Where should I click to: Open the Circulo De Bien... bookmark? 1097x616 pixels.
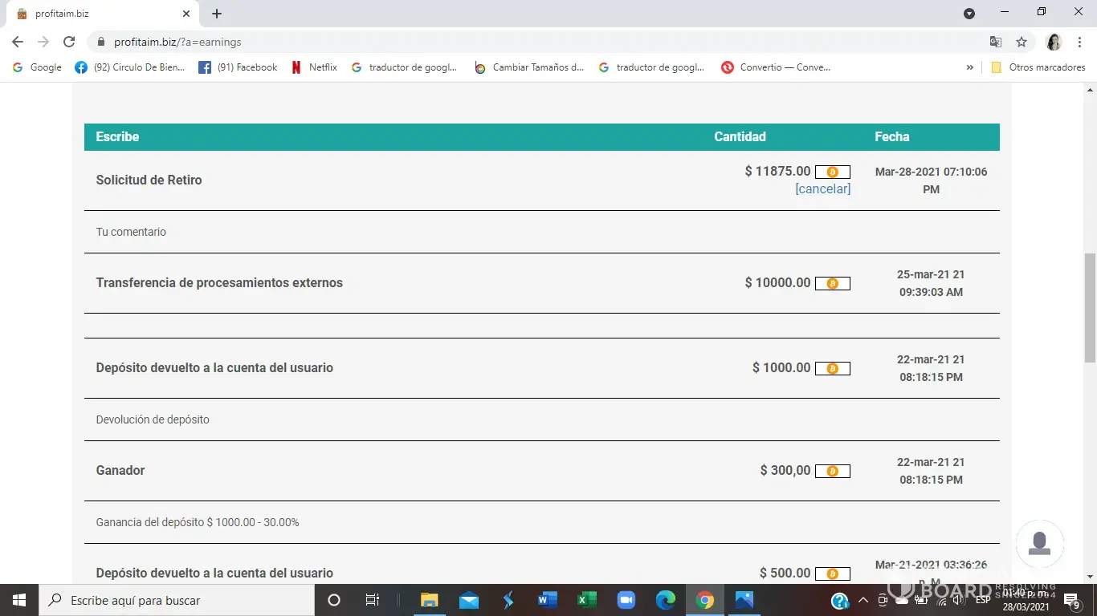129,67
